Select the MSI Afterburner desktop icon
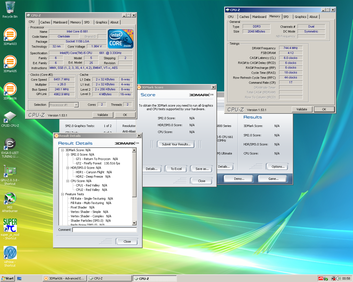353x282 pixels. [x=10, y=202]
